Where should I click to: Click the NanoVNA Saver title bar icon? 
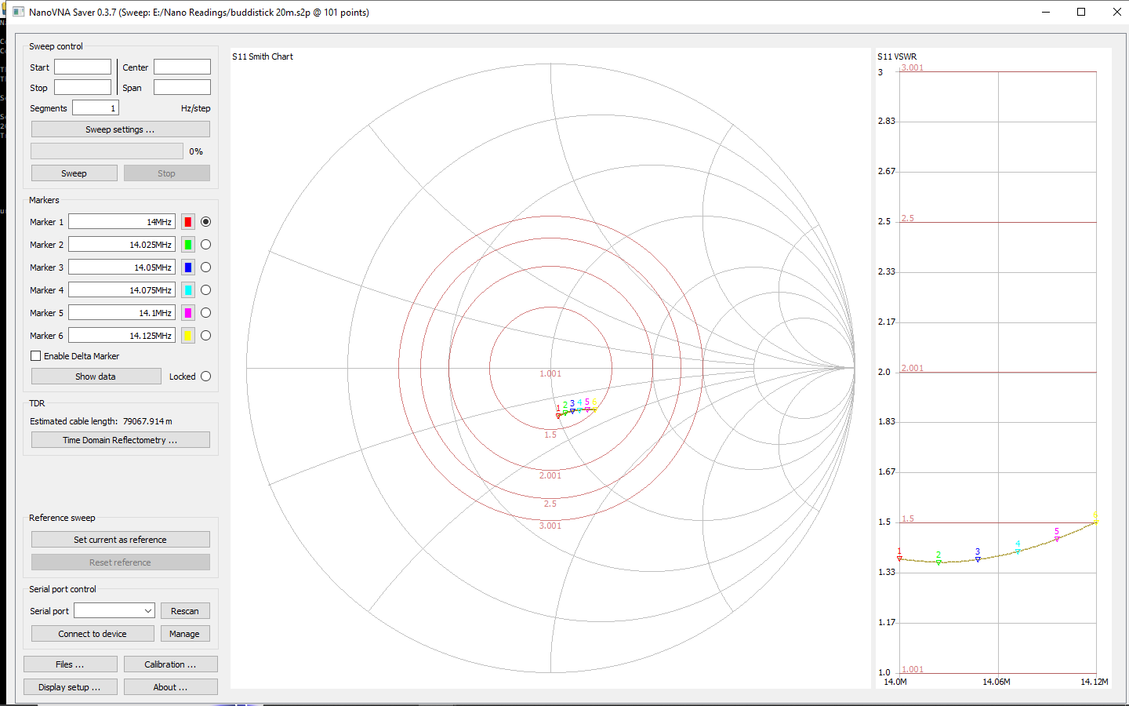[x=19, y=12]
